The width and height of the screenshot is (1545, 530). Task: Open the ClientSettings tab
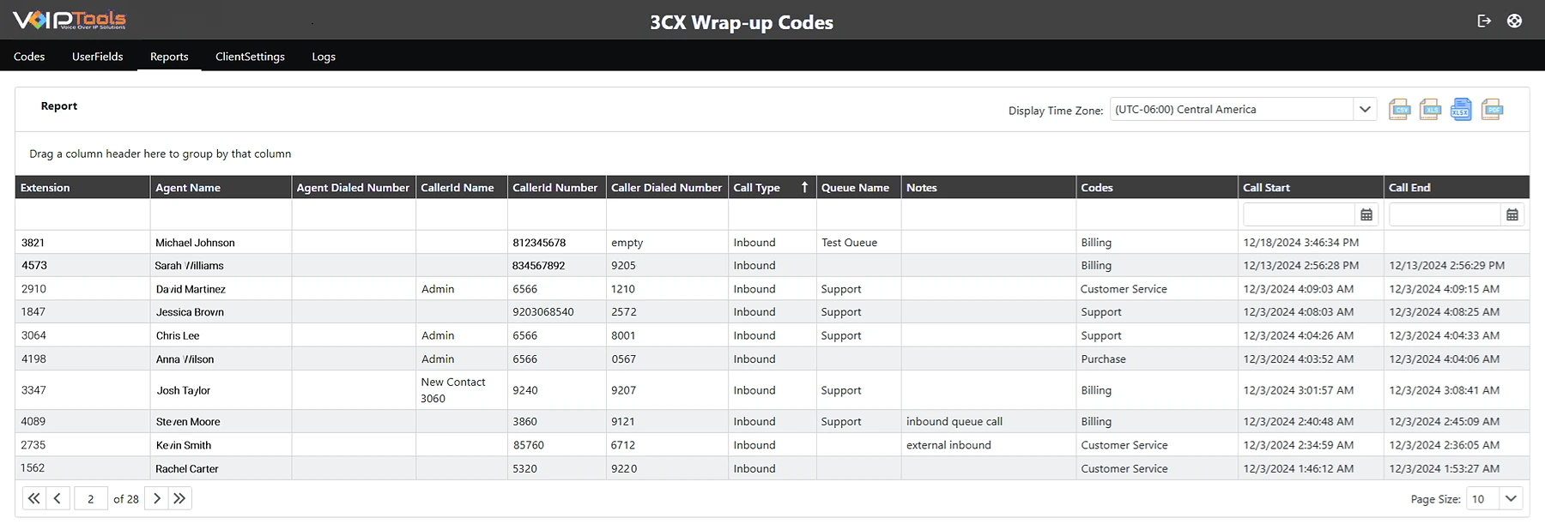coord(250,57)
